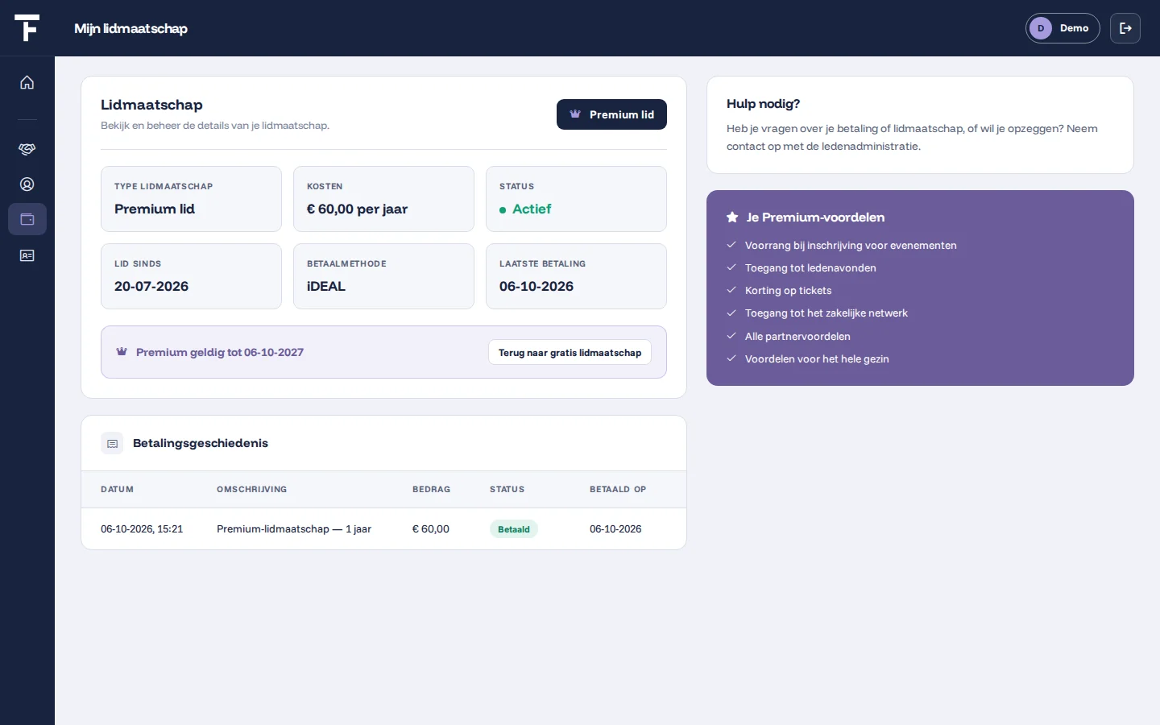Click the star icon by Je Premium-voordelen

(x=732, y=217)
